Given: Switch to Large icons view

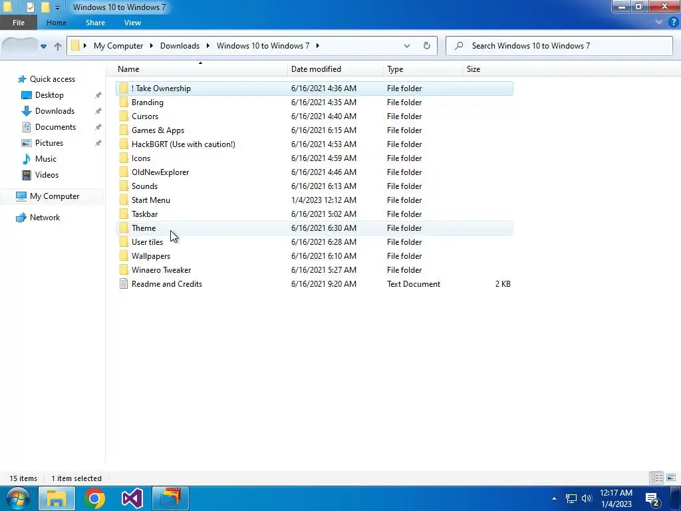Looking at the screenshot, I should 670,478.
